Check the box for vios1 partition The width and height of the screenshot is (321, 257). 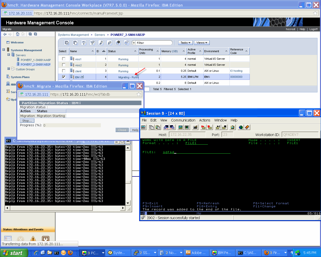64,59
